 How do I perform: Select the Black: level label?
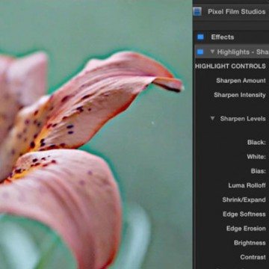click(x=256, y=143)
